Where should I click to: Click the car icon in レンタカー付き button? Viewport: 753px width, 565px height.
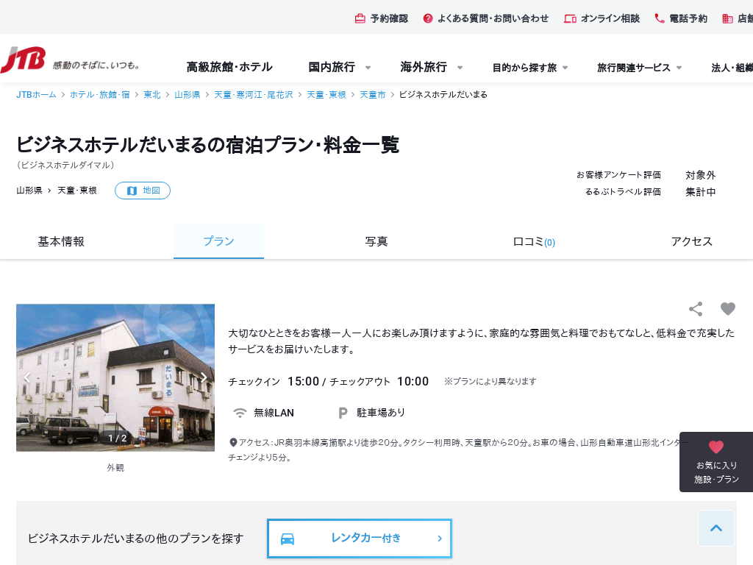click(288, 539)
